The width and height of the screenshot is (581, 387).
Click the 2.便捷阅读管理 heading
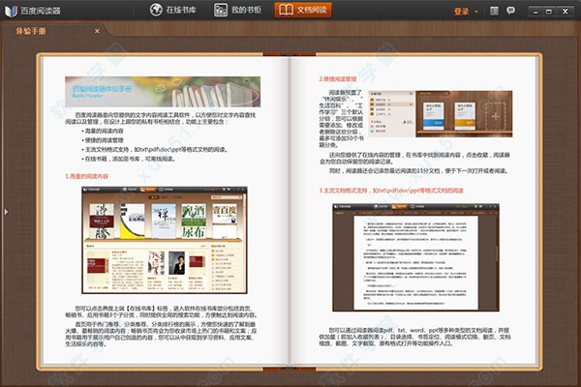(338, 79)
